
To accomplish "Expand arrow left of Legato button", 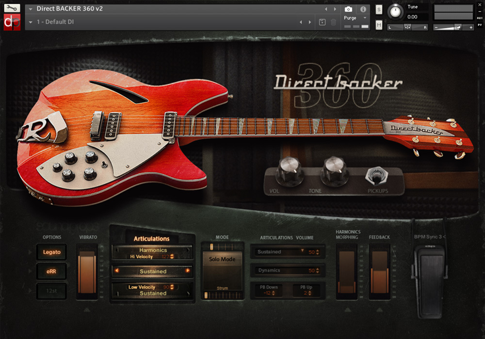I will coord(30,252).
